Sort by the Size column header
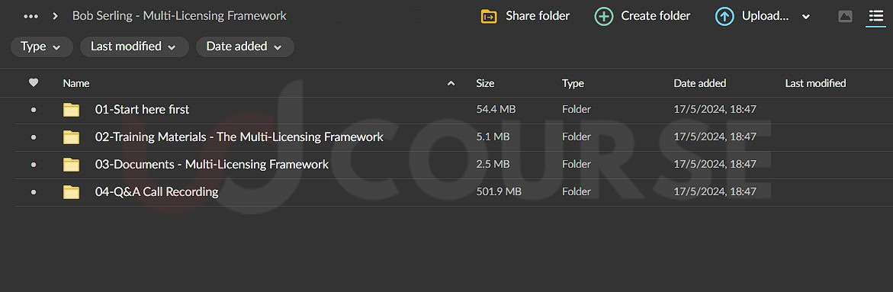Image resolution: width=893 pixels, height=292 pixels. coord(485,83)
